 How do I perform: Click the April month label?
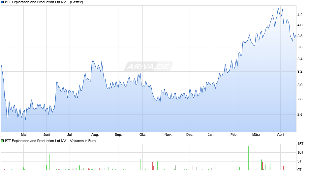281,135
